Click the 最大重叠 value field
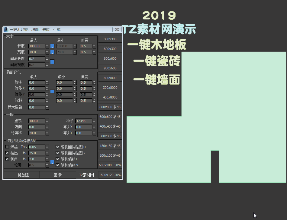287x220 pixels. point(37,107)
